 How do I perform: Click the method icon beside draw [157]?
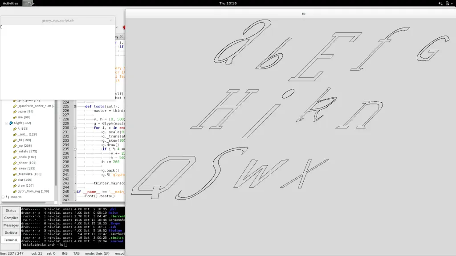[15, 186]
